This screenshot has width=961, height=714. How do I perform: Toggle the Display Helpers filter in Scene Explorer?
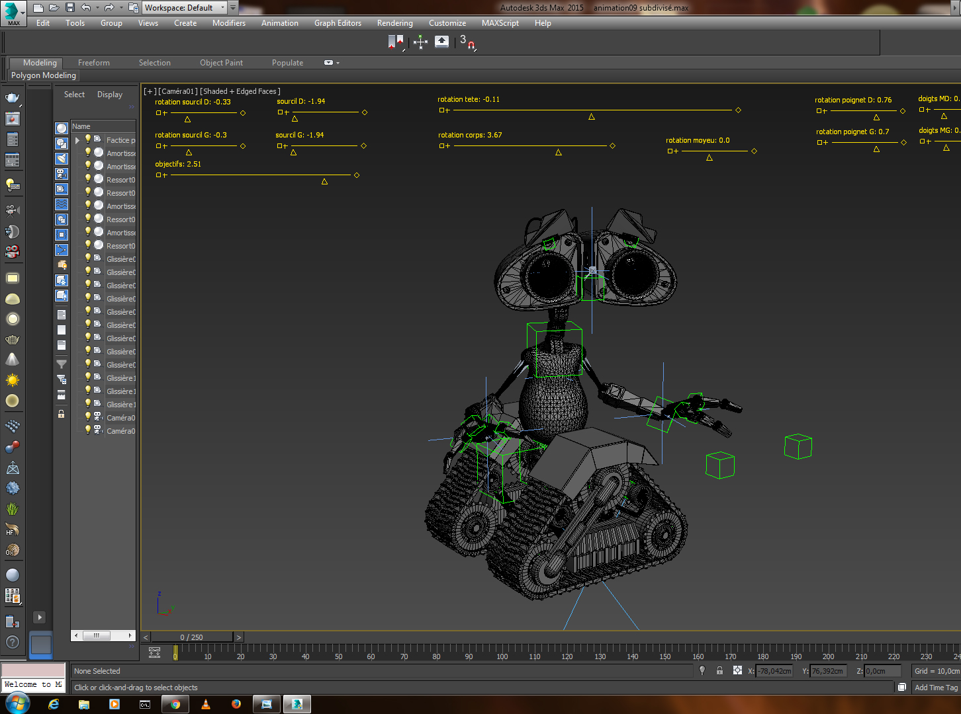[62, 189]
